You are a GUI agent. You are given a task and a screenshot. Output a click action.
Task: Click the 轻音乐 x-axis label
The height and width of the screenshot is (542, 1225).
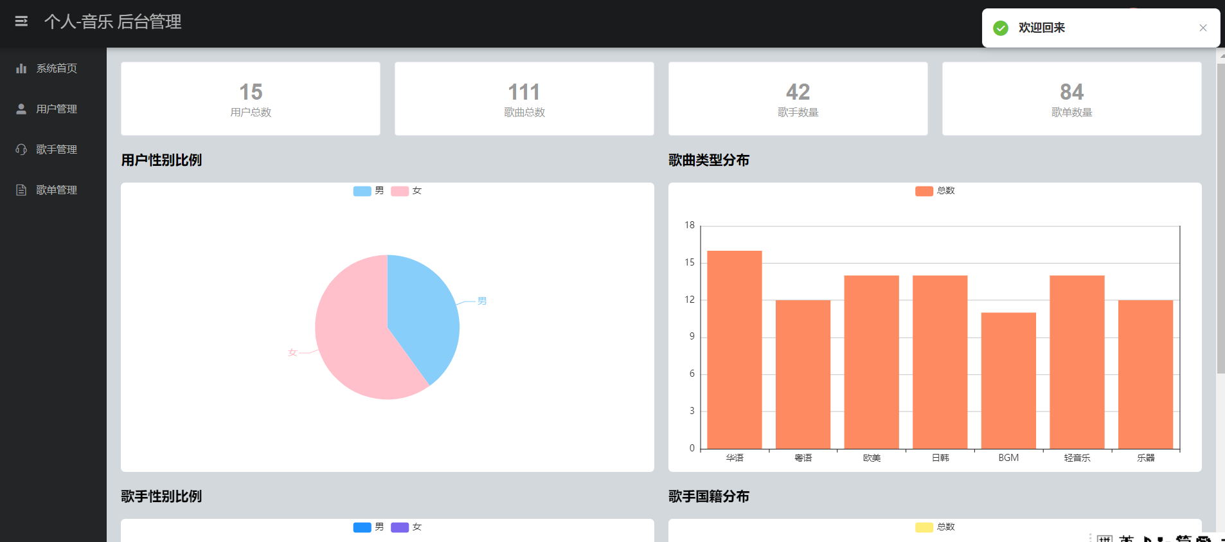[1077, 458]
